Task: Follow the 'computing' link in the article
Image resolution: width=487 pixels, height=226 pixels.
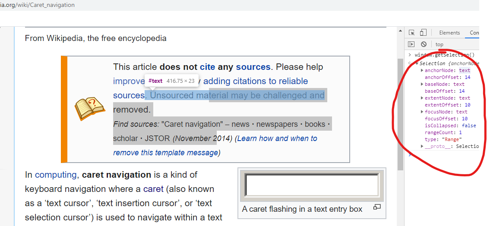Action: tap(56, 175)
